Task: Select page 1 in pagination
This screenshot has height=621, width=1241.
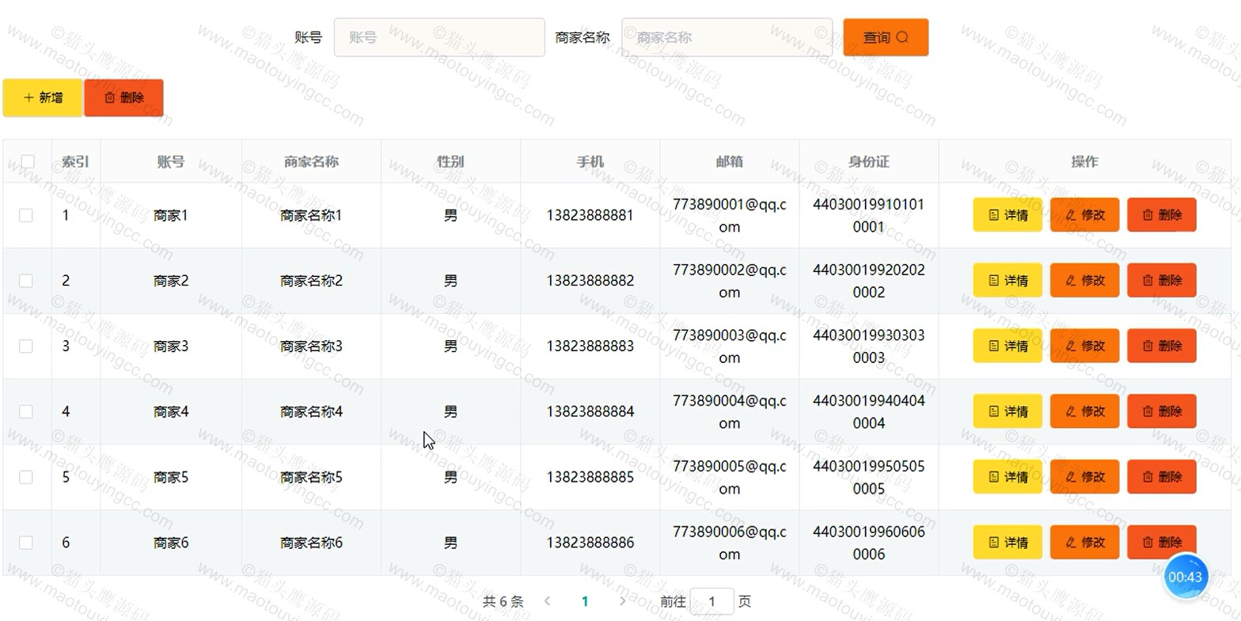Action: [585, 601]
